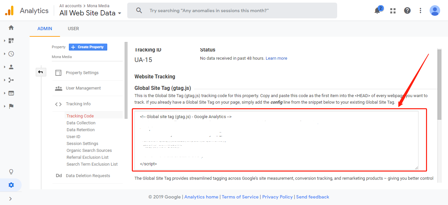Open the Google apps grid icon
448x205 pixels.
(393, 10)
